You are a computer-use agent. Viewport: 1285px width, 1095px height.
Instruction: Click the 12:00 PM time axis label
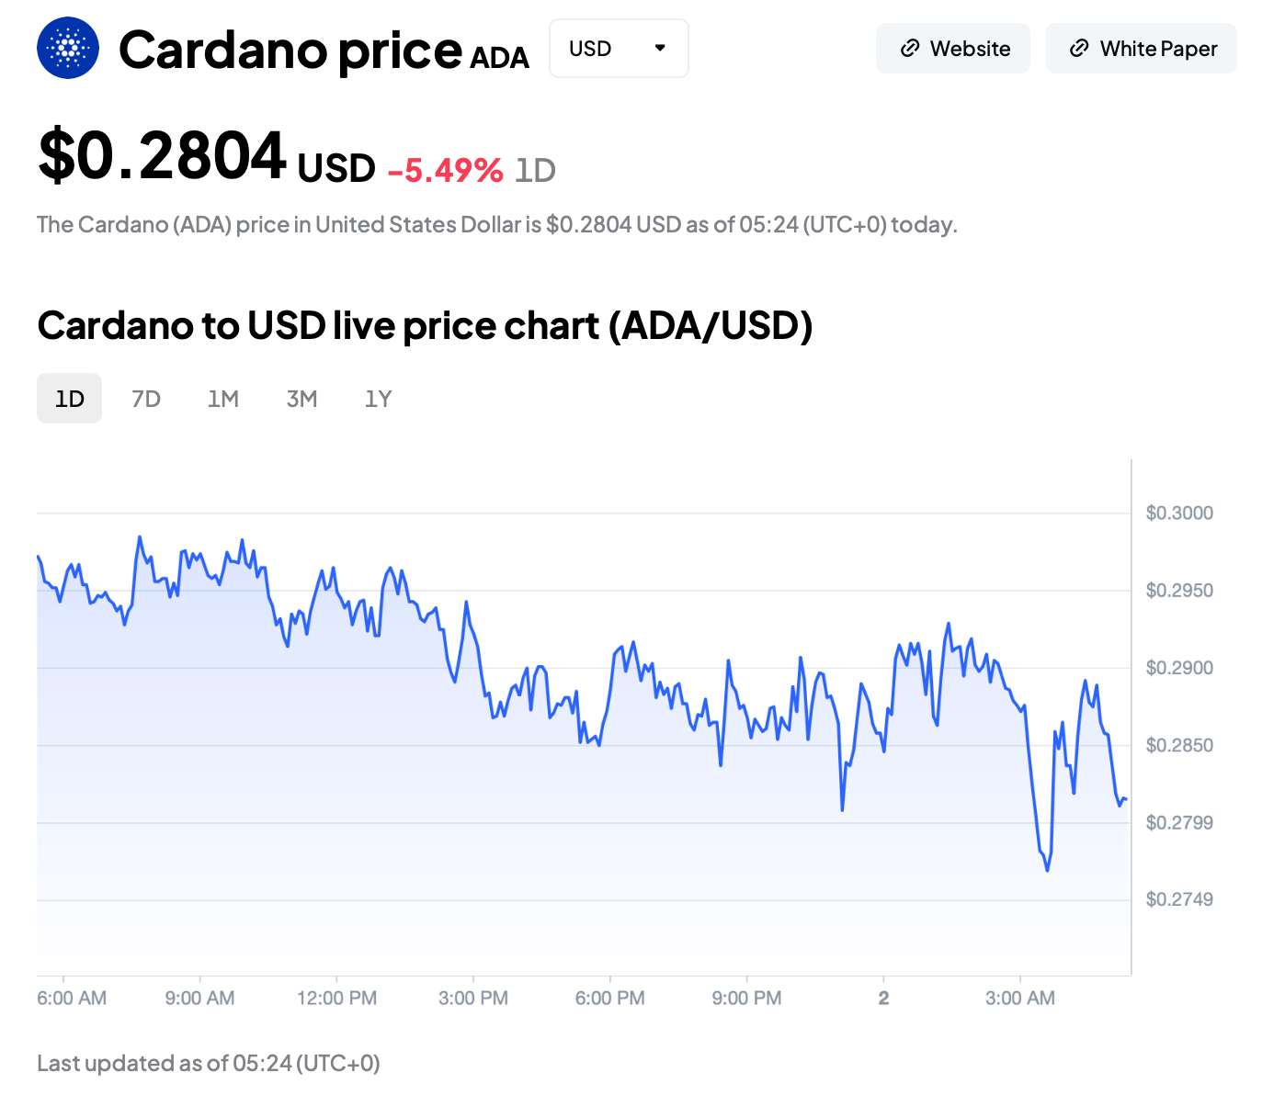[336, 998]
